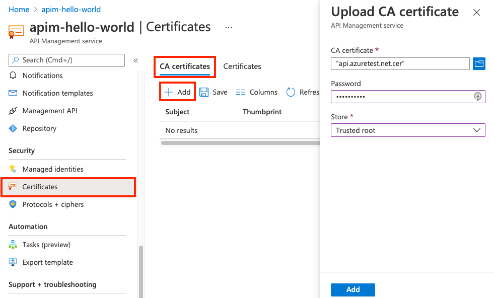
Task: Click the Protocols + ciphers shield icon
Action: coord(13,204)
